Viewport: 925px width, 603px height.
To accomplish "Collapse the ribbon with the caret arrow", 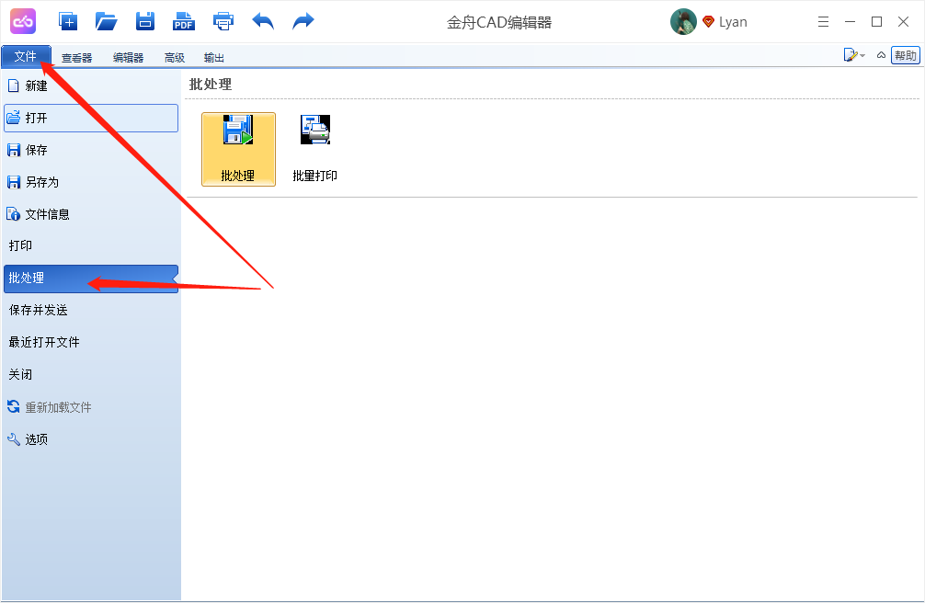I will click(881, 56).
